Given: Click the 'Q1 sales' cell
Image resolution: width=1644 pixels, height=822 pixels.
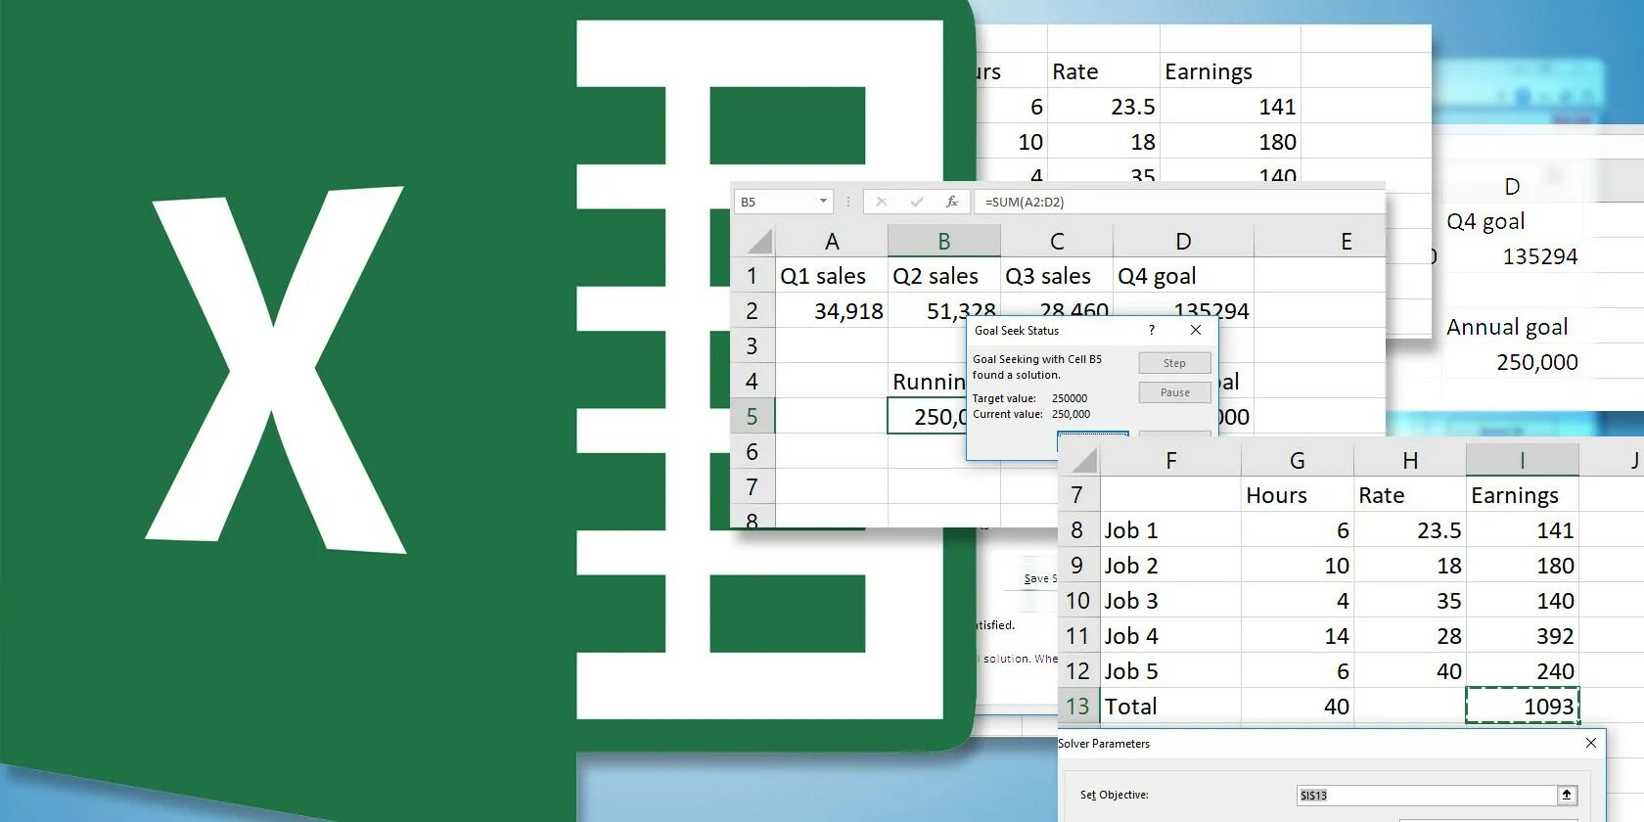Looking at the screenshot, I should coord(832,276).
